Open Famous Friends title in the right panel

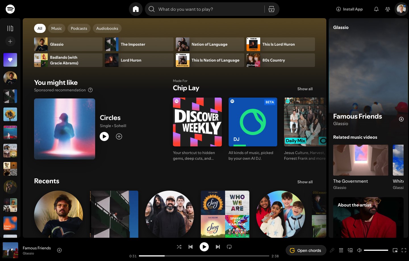pos(357,116)
